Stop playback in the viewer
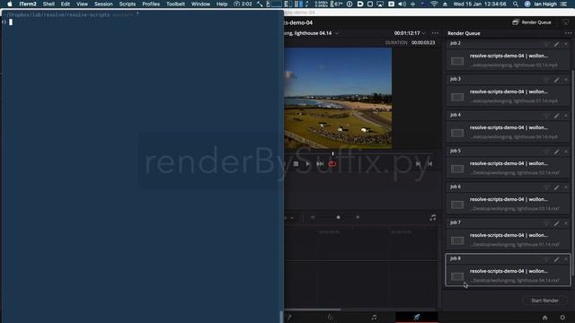This screenshot has height=323, width=575. click(296, 163)
